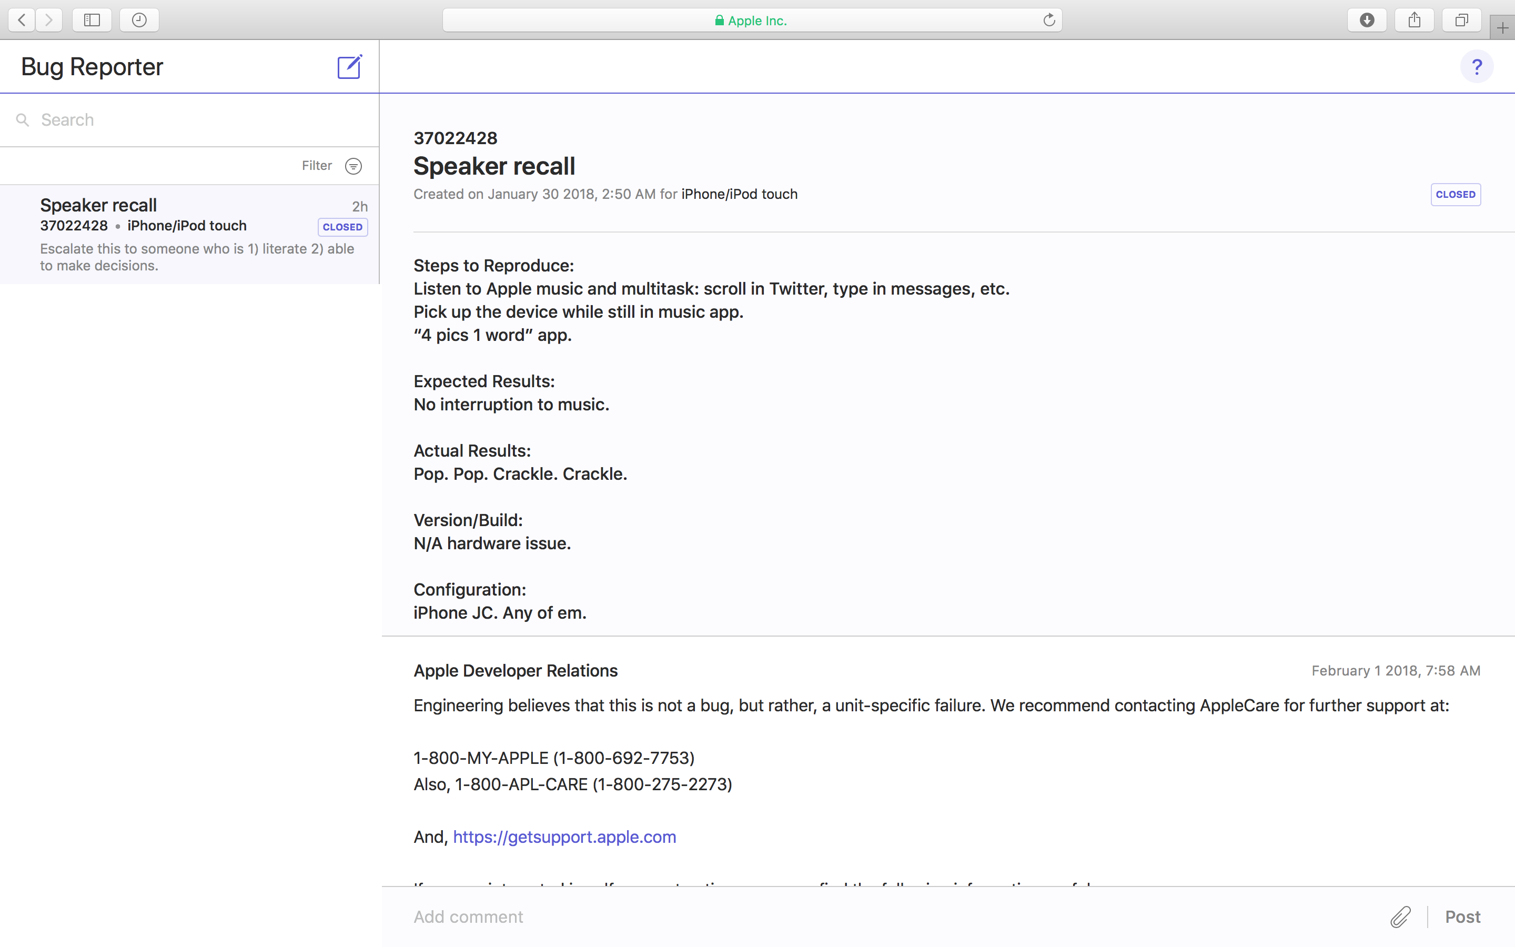Click the Apple Developer Relations author name
The image size is (1515, 947).
tap(515, 671)
